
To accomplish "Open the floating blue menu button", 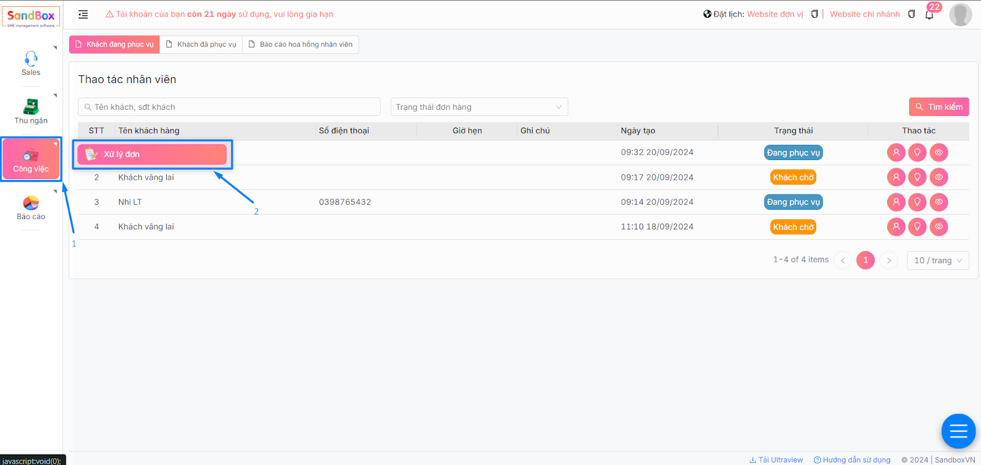I will click(x=958, y=431).
